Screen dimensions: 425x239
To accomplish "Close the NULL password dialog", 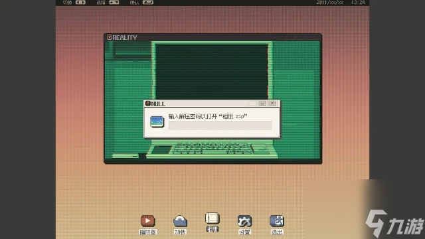I will pos(272,104).
